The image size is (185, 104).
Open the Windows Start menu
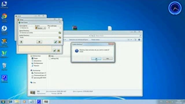[x=3, y=102]
